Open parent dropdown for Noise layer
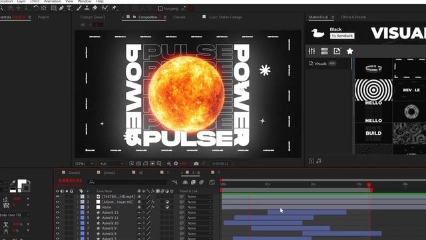 [x=199, y=207]
